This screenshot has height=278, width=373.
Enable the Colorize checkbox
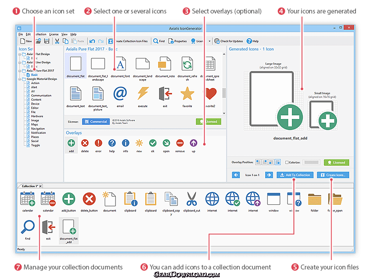pos(287,163)
